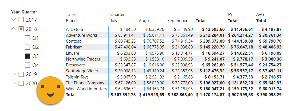Expand the 2020 year chevron
The height and width of the screenshot is (111, 296).
13,83
